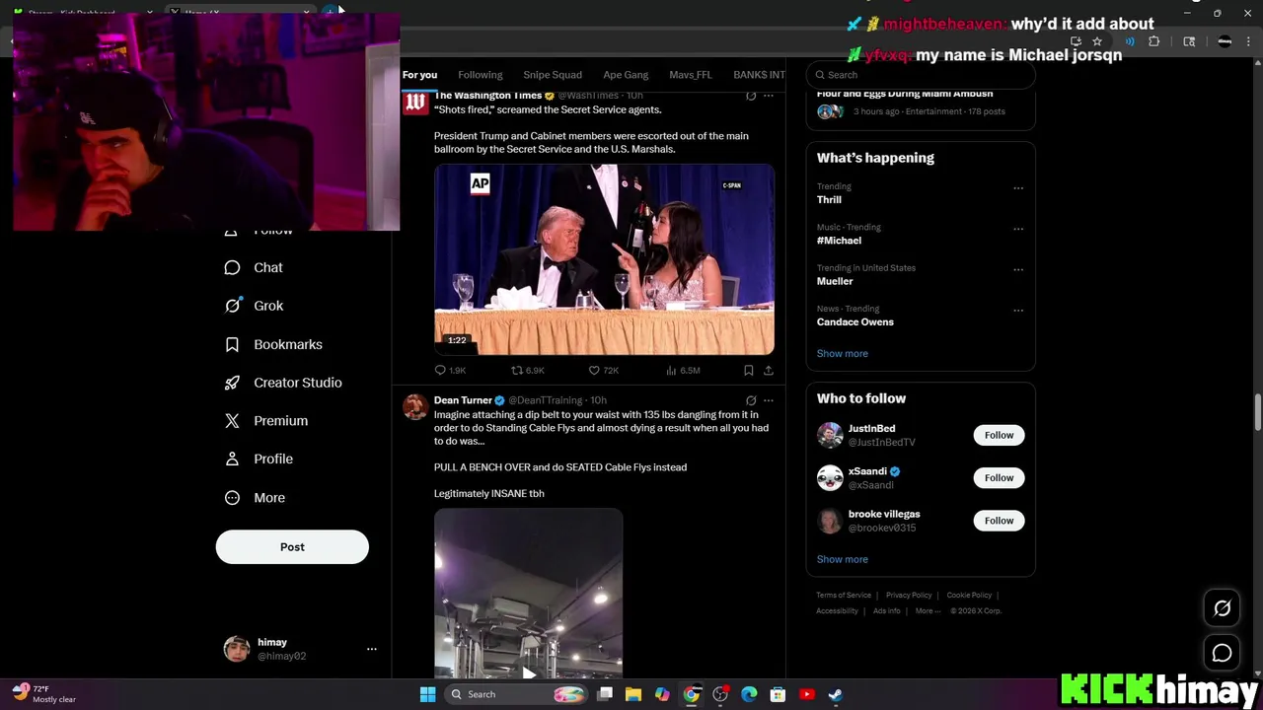Screen dimensions: 1263x710
Task: Open Windows Start menu
Action: pos(427,694)
